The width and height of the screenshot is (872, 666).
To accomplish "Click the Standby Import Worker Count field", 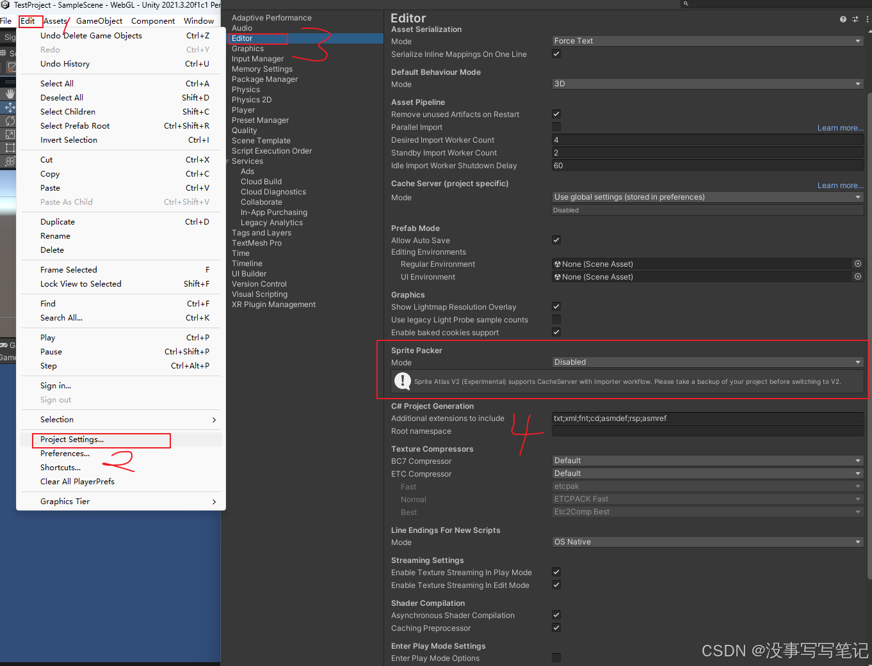I will coord(707,152).
